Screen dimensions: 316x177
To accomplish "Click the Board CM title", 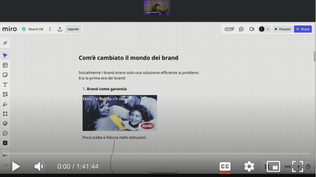I will [36, 29].
